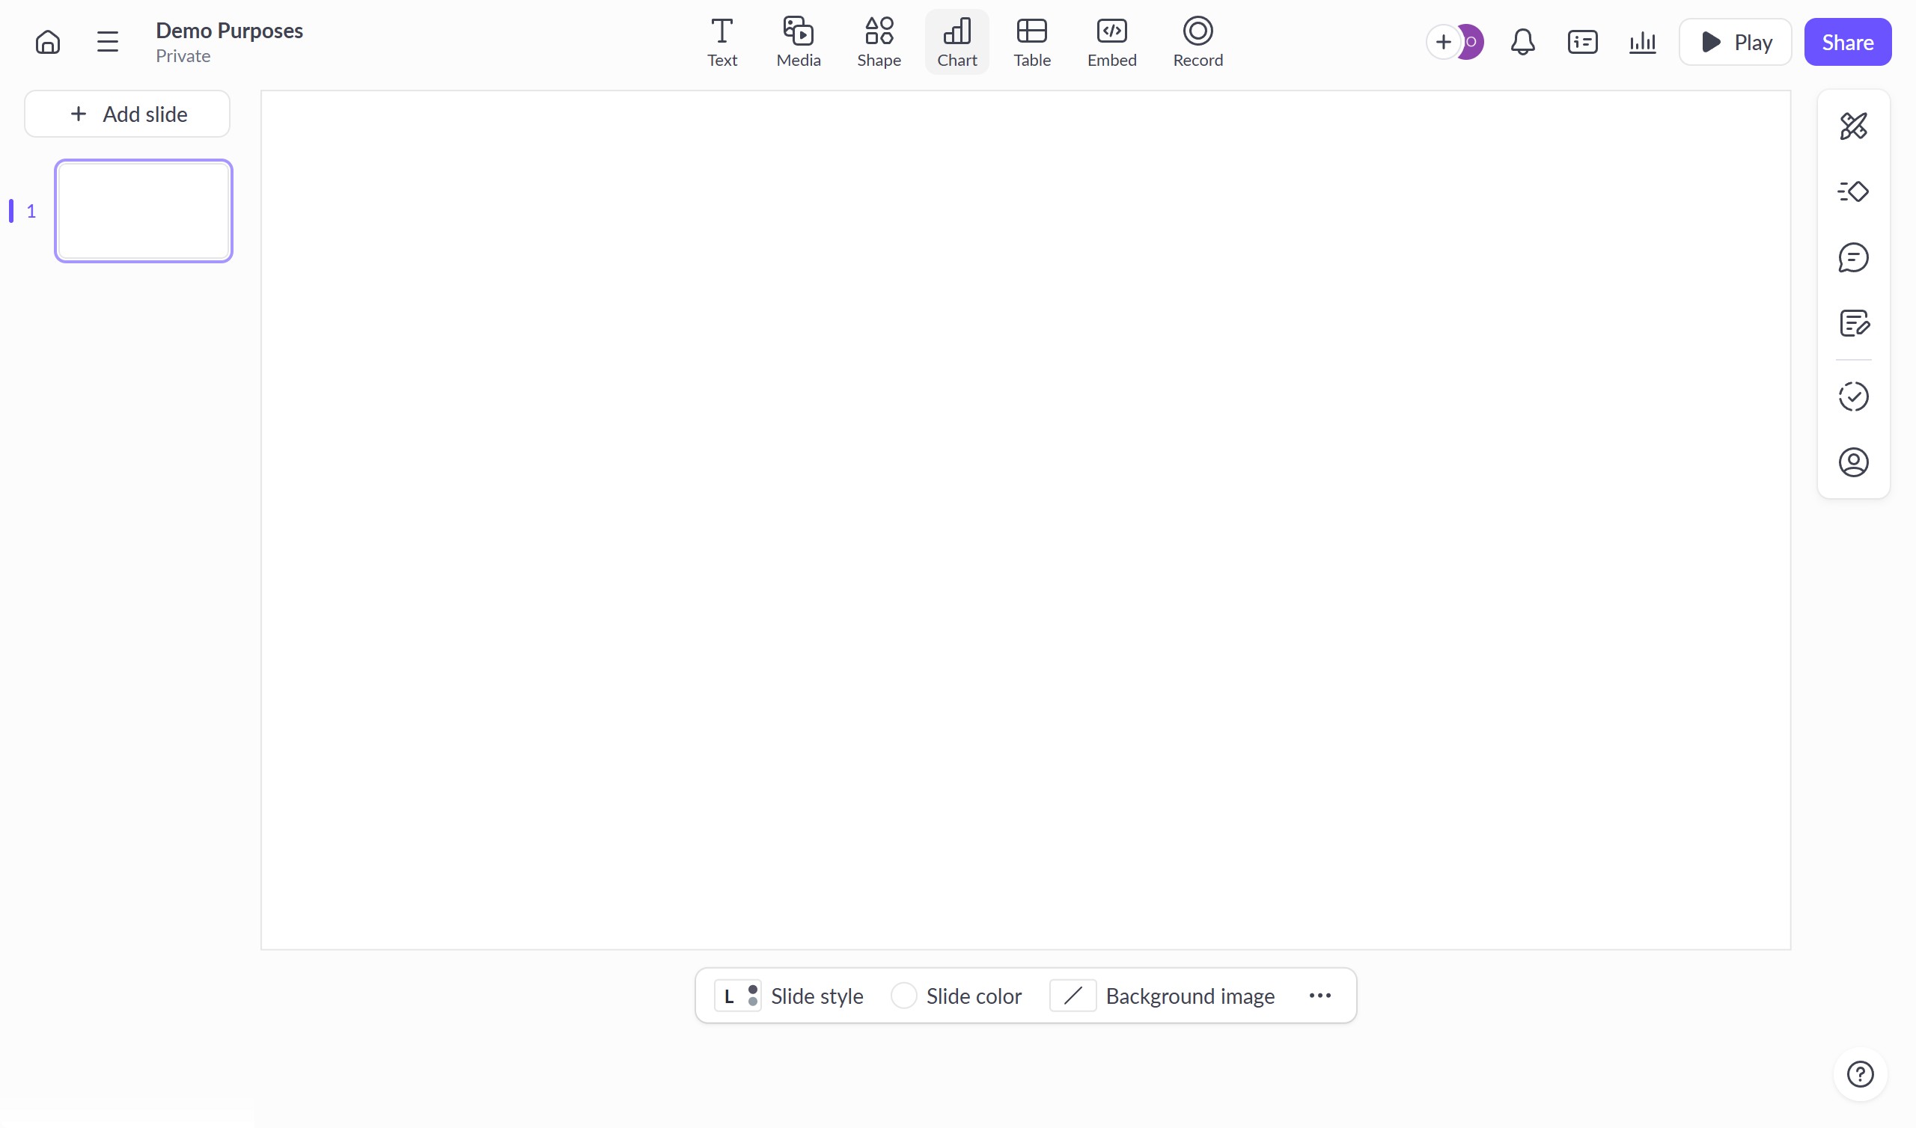Open the Media insert tool

click(799, 43)
